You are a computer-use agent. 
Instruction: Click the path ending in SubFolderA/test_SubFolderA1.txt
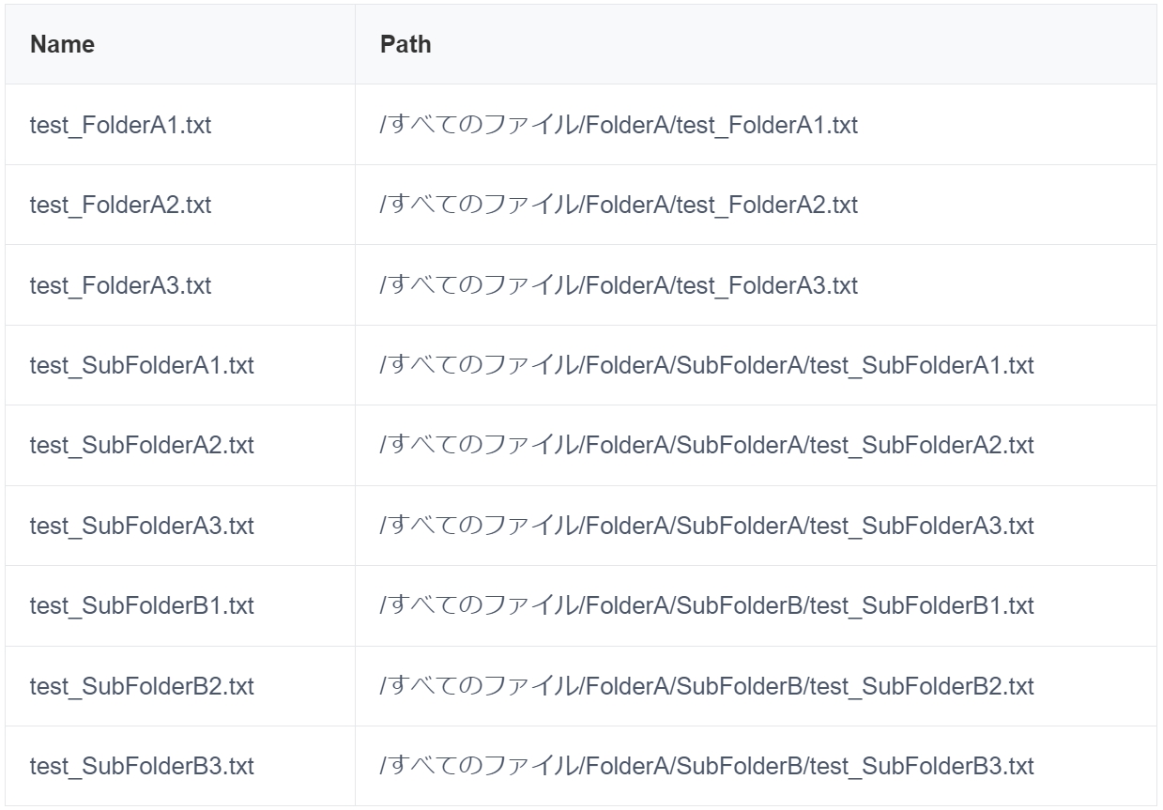coord(707,365)
